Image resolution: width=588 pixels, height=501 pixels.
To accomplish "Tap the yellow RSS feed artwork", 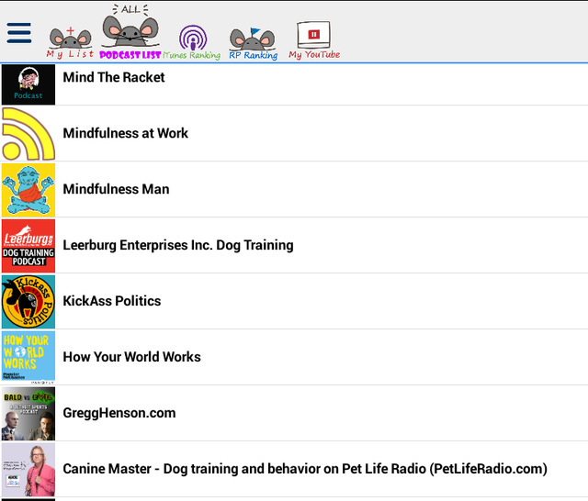I will pos(28,134).
